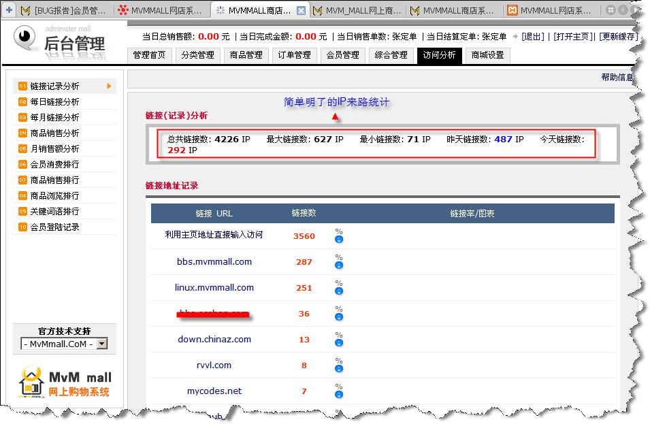The width and height of the screenshot is (650, 424).
Task: Select 链接记录分析 in the sidebar
Action: click(x=65, y=86)
